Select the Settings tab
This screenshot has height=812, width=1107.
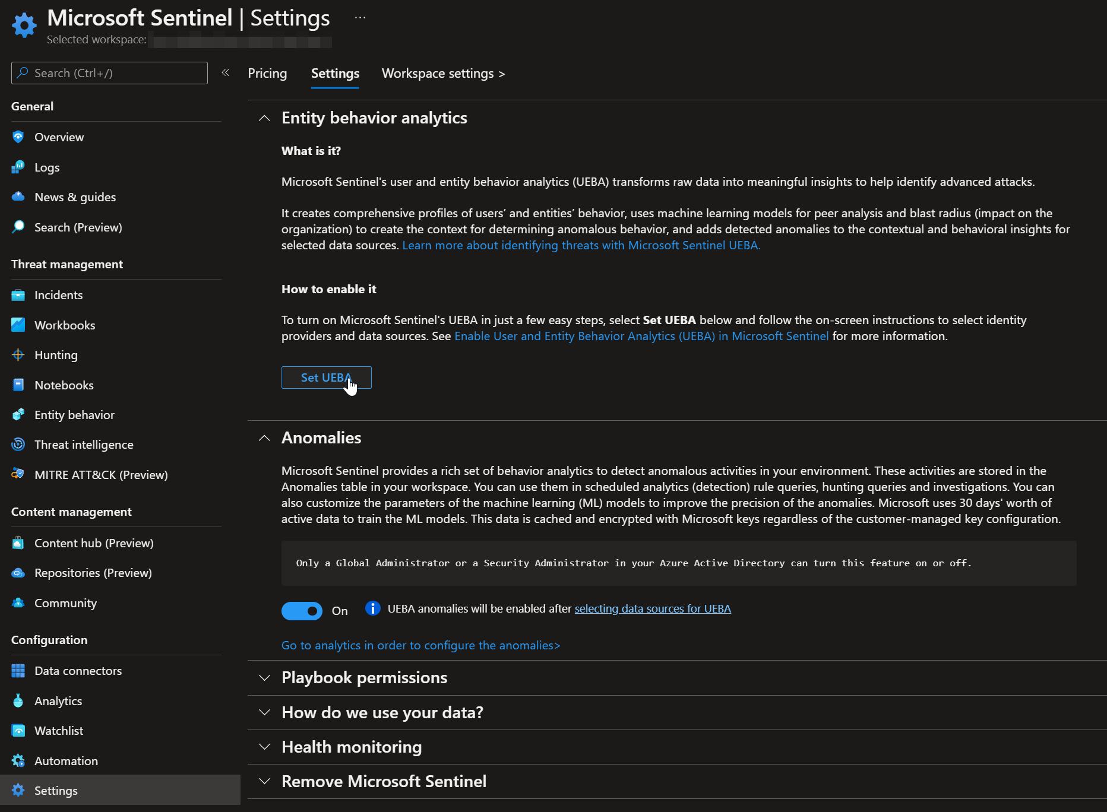click(x=335, y=74)
